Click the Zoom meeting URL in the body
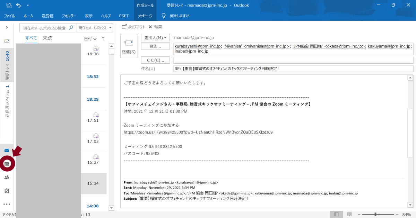 coord(198,132)
